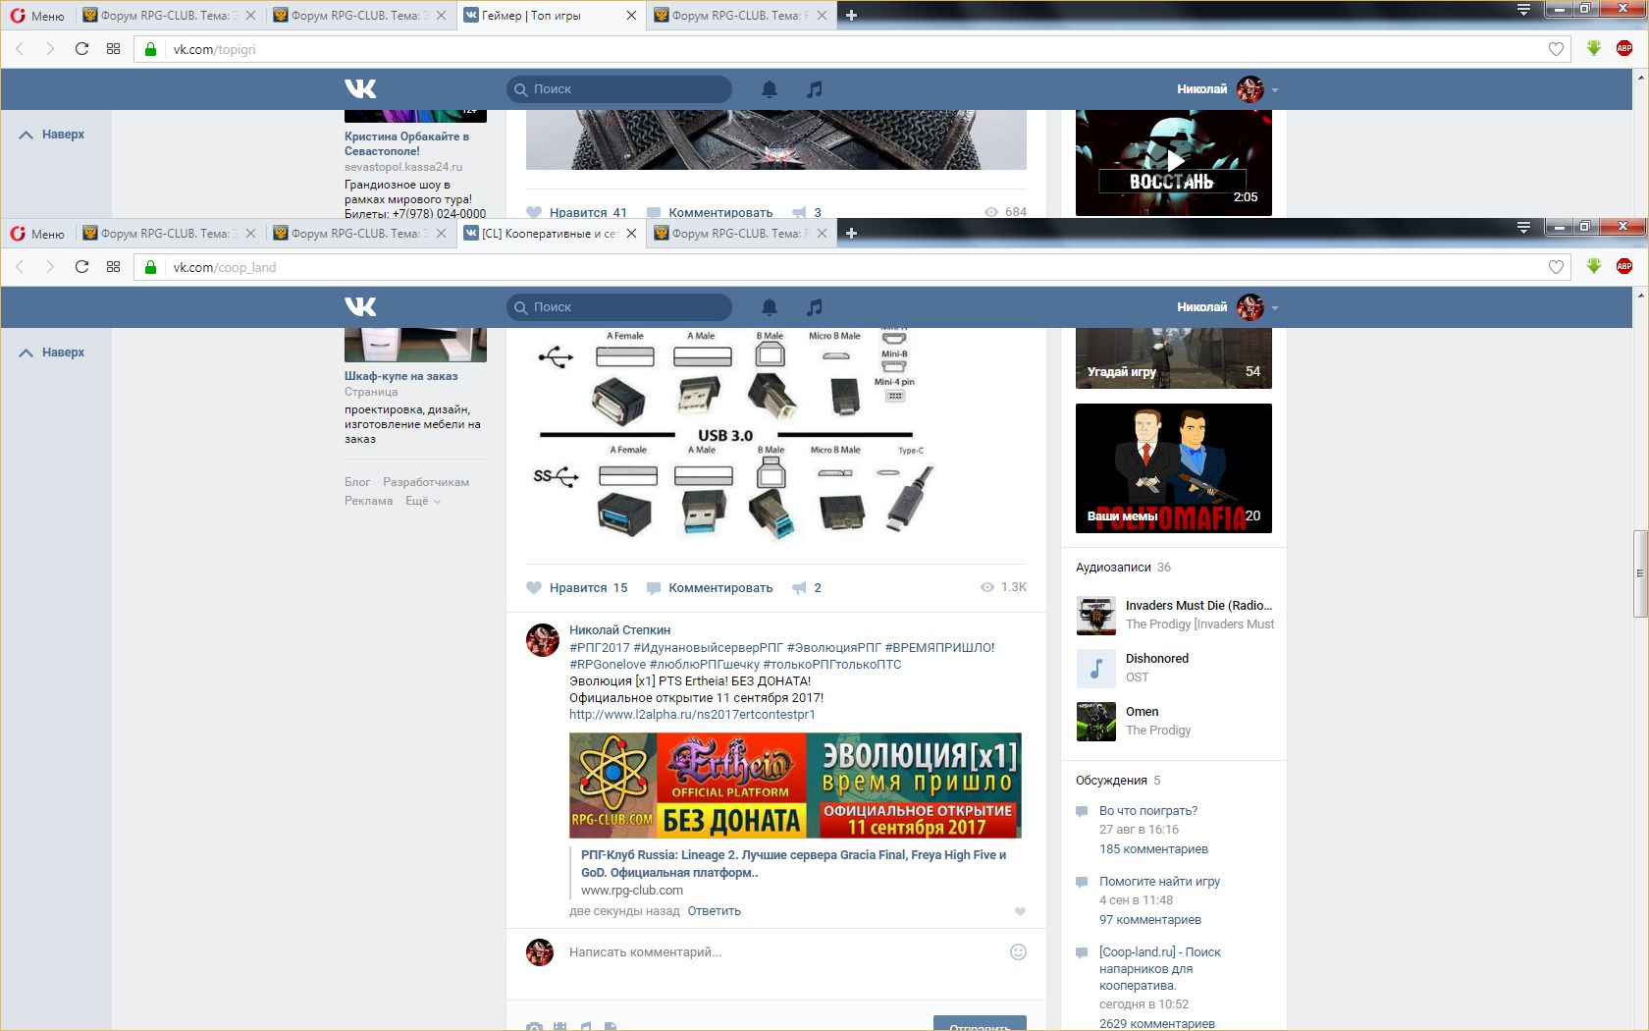Play the Dishonored OST audio track
The width and height of the screenshot is (1649, 1031).
click(1095, 669)
